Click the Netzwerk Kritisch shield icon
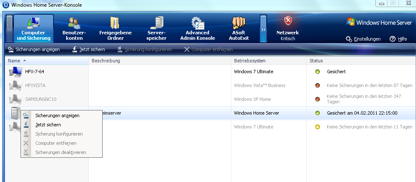Viewport: 416px width, 182px height. click(288, 21)
